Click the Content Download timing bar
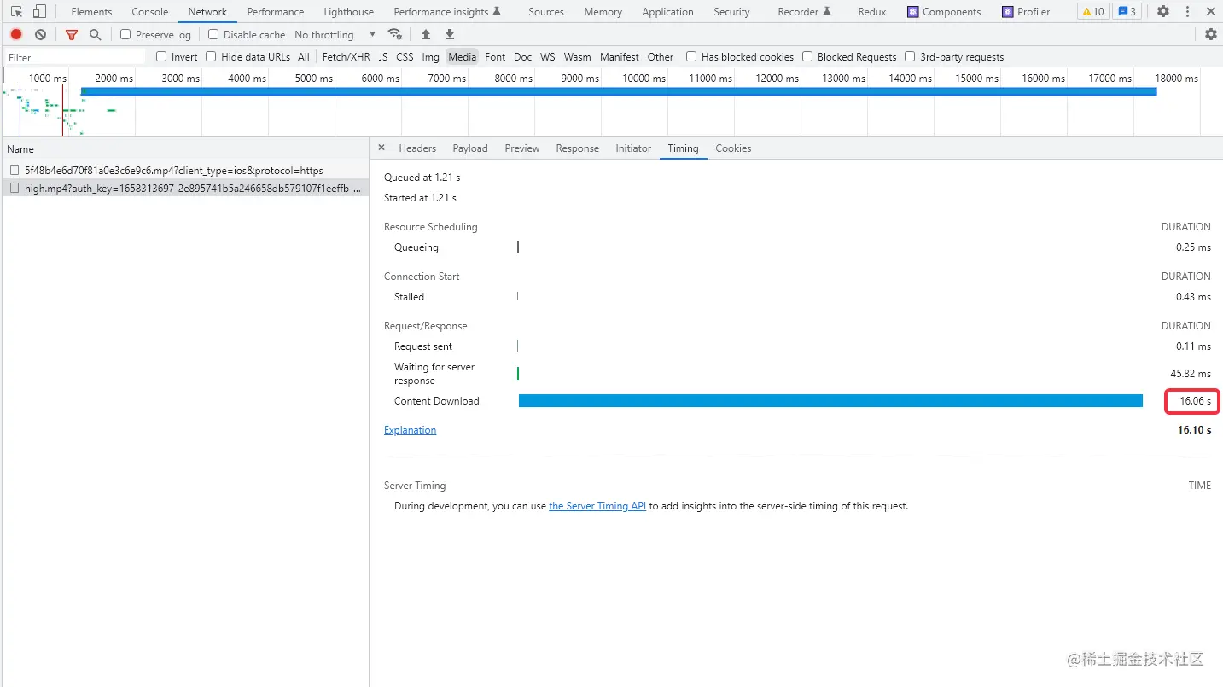Screen dimensions: 1223x687 830,401
